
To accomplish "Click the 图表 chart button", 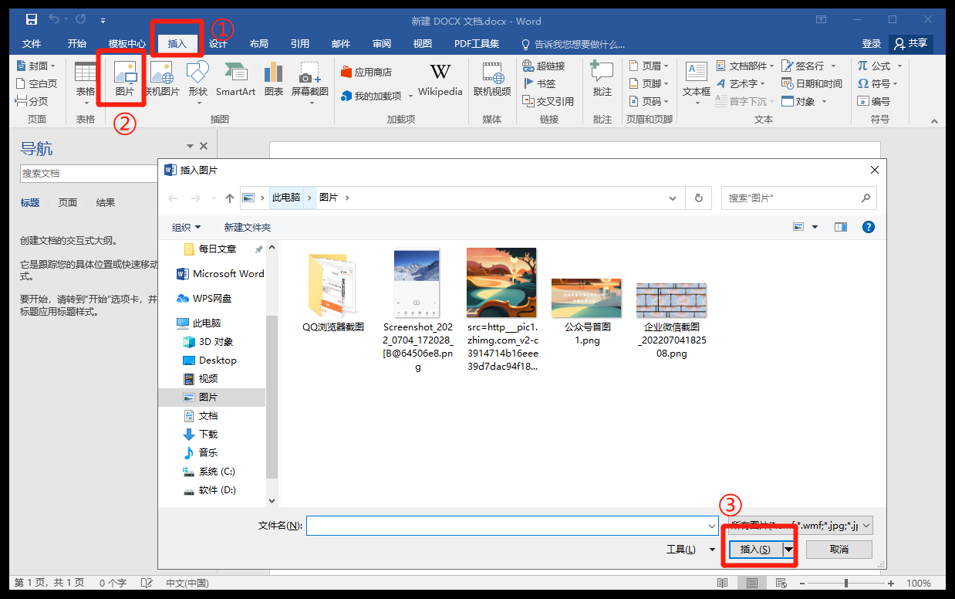I will [273, 80].
